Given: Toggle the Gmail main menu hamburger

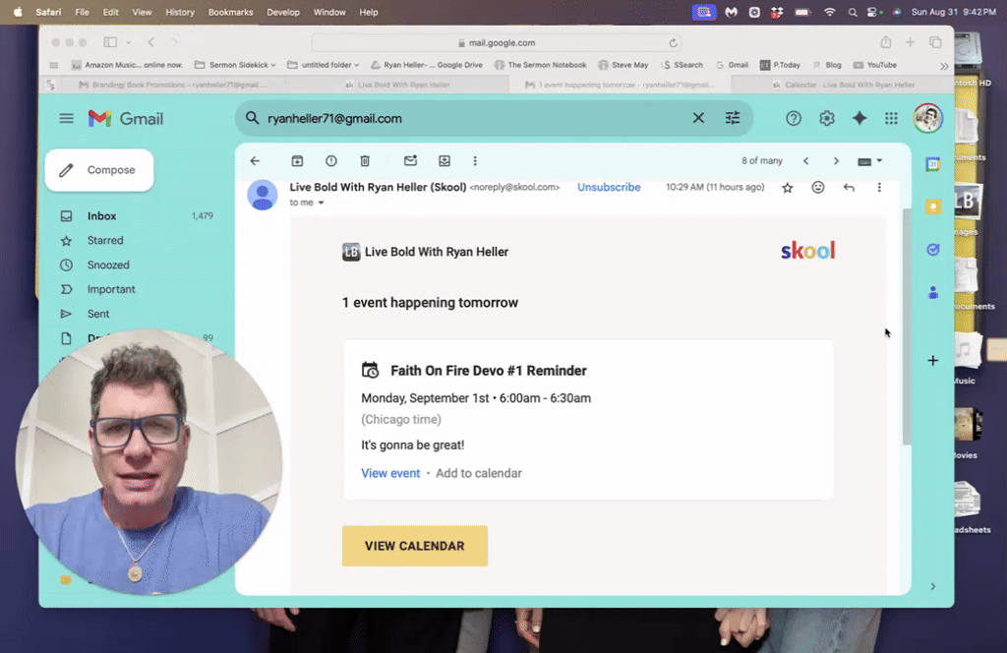Looking at the screenshot, I should tap(66, 118).
